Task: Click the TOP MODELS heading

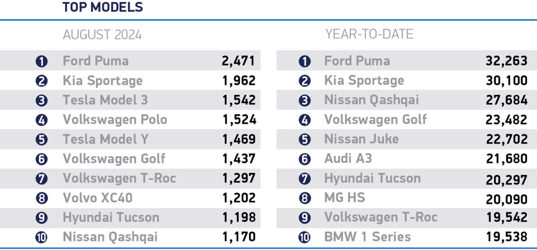Action: [x=103, y=8]
